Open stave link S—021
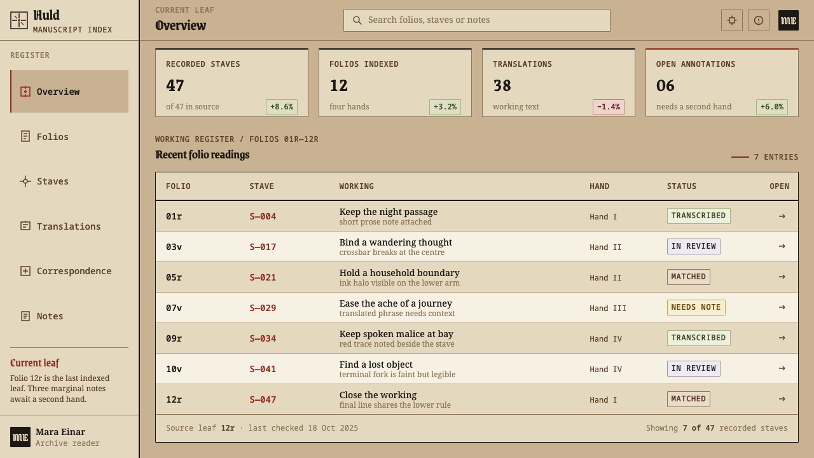The width and height of the screenshot is (814, 458). [263, 277]
